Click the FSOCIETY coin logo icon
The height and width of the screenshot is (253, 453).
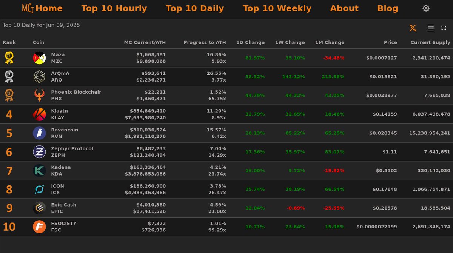pos(39,227)
